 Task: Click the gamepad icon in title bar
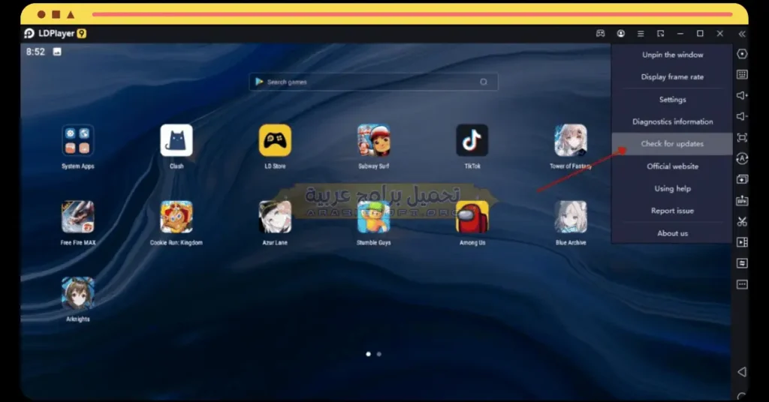coord(600,33)
